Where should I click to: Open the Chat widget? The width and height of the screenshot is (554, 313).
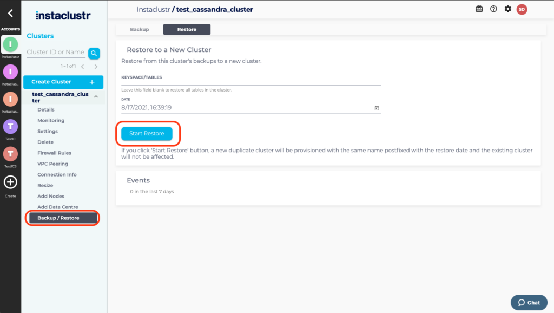(529, 302)
